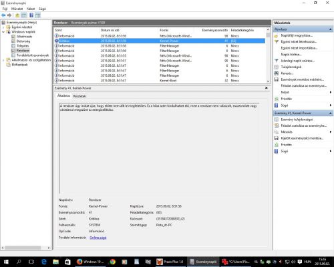Open the Nézet menu
This screenshot has width=334, height=267.
pos(31,9)
